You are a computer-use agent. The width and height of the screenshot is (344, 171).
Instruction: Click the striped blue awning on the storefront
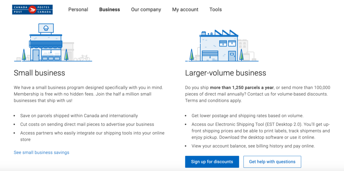tap(46, 44)
